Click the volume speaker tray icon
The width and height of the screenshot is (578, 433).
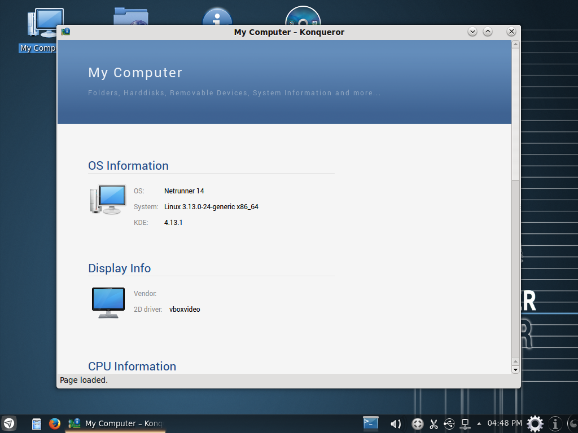click(x=396, y=424)
